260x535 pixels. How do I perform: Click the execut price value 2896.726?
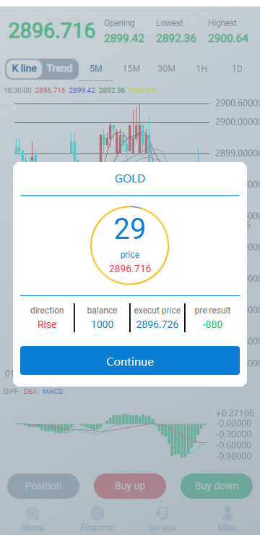[157, 324]
